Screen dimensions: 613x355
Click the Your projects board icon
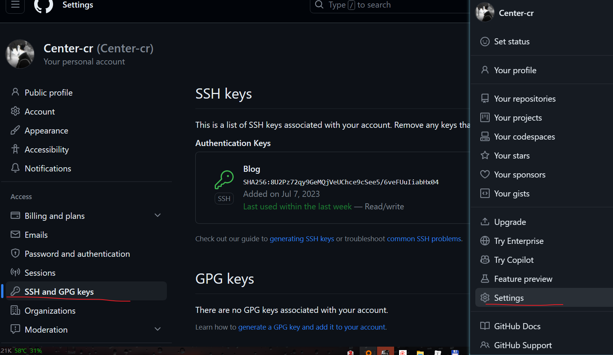[x=485, y=118]
